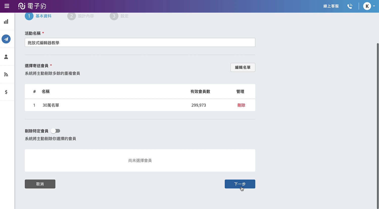Screen dimensions: 379x209
Task: Open the hamburger menu
Action: click(7, 6)
